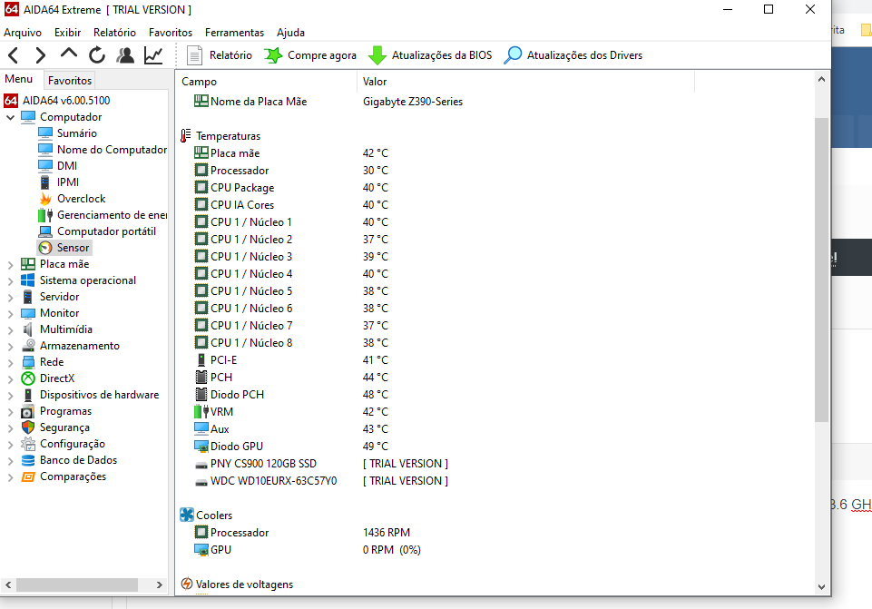Open the Ferramentas menu
Screen dimensions: 872x609
(234, 33)
